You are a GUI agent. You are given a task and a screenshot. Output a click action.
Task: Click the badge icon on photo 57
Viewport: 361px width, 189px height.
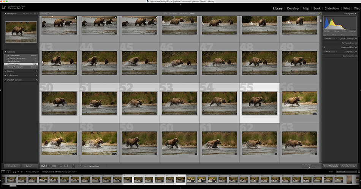(74, 154)
